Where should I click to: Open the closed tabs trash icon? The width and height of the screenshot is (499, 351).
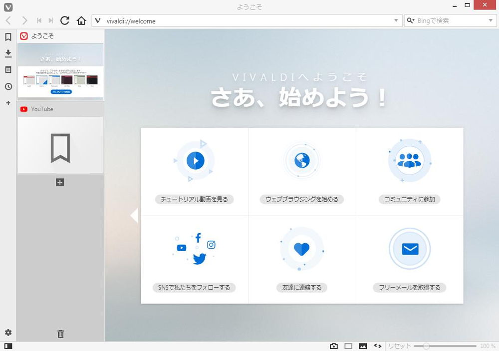click(x=60, y=334)
